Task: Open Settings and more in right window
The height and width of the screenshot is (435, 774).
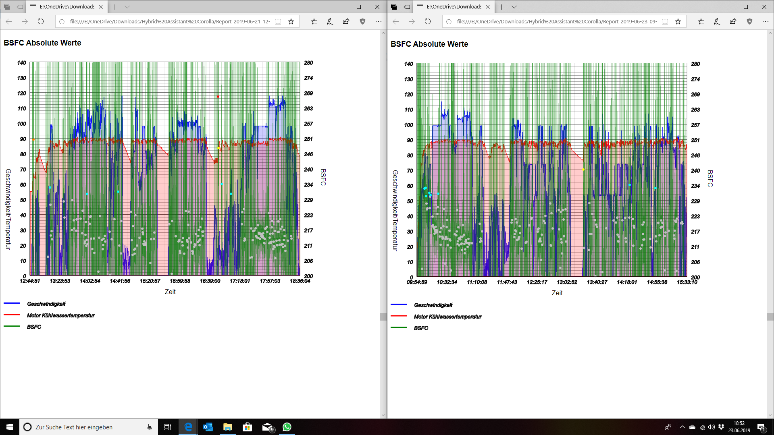Action: click(765, 22)
